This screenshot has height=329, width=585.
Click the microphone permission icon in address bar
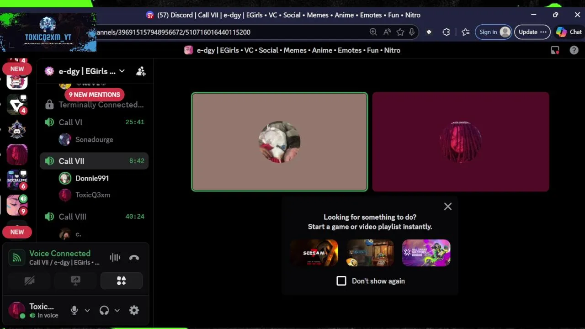pyautogui.click(x=412, y=32)
